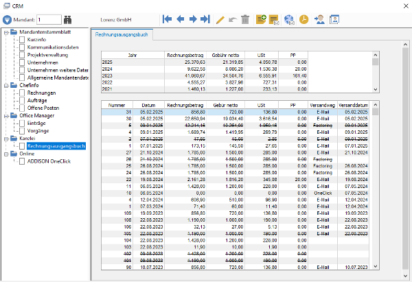Viewport: 412px width, 282px height.
Task: Click the binoculars search icon
Action: point(67,20)
